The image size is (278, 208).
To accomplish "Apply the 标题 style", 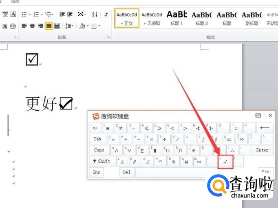I will [x=227, y=18].
